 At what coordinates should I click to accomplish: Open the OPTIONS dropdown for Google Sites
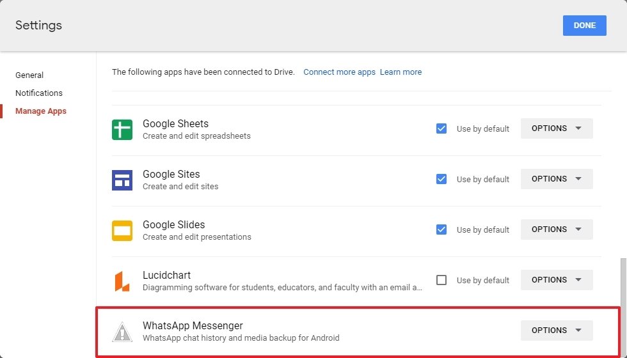pyautogui.click(x=557, y=178)
